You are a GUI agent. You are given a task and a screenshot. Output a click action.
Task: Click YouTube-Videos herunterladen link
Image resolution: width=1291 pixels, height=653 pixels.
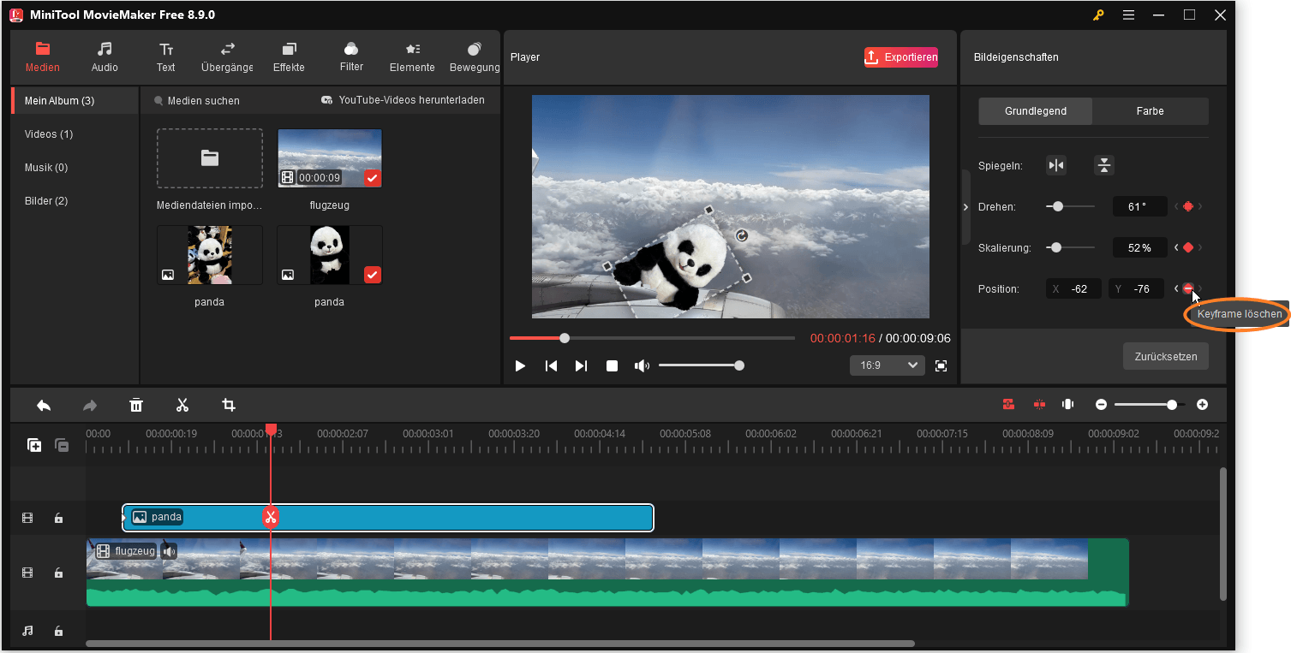tap(403, 100)
